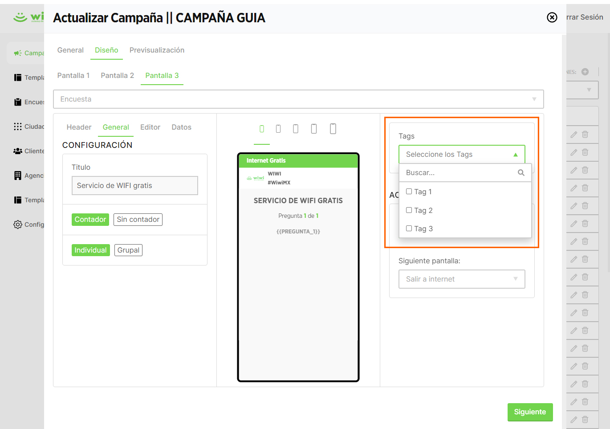Click the Titulo text field

point(135,186)
